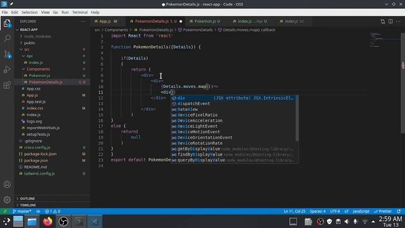The width and height of the screenshot is (405, 228).
Task: Show hidden system tray icons arrow
Action: pyautogui.click(x=373, y=222)
